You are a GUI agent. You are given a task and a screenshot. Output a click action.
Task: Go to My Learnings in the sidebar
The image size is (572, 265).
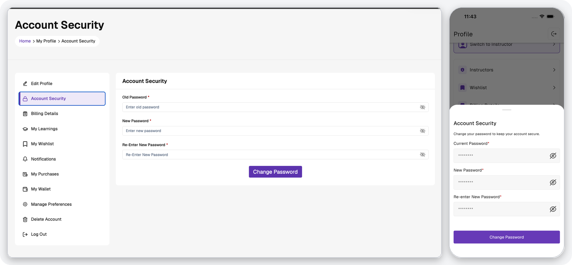coord(62,129)
